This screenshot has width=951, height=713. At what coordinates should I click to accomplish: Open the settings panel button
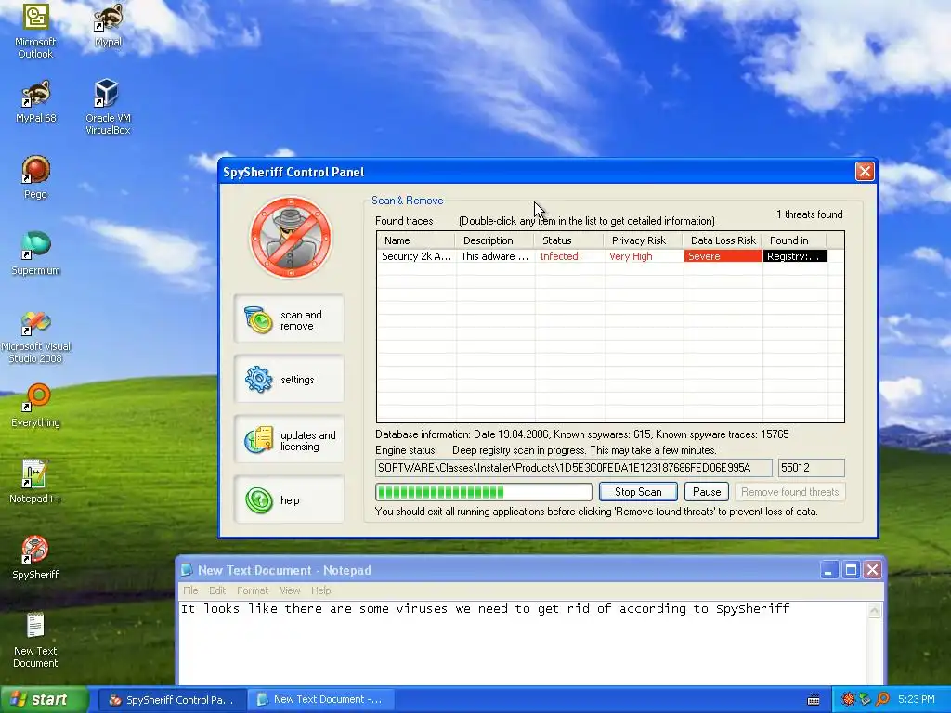tap(290, 380)
